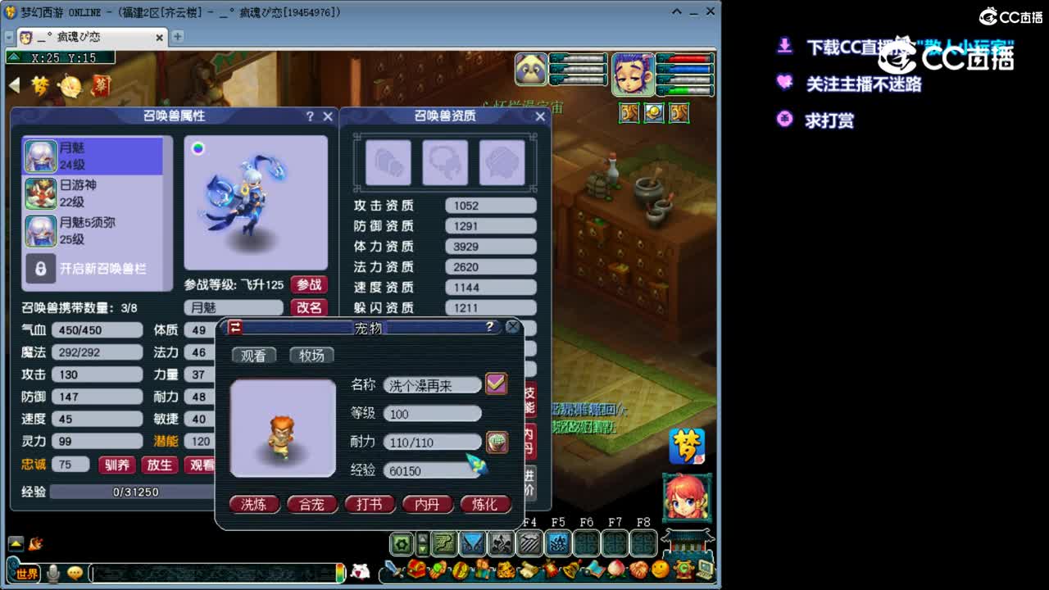Click the 打书 button

[x=370, y=504]
